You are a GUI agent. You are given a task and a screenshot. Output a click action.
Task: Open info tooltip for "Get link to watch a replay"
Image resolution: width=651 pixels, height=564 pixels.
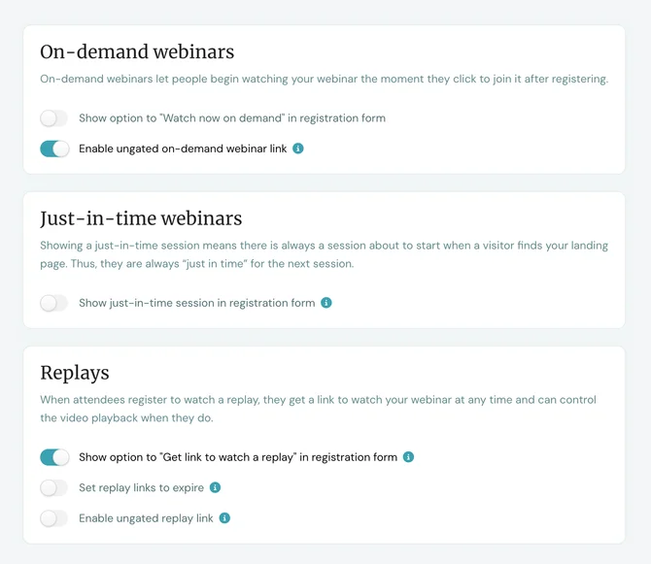[x=409, y=456]
